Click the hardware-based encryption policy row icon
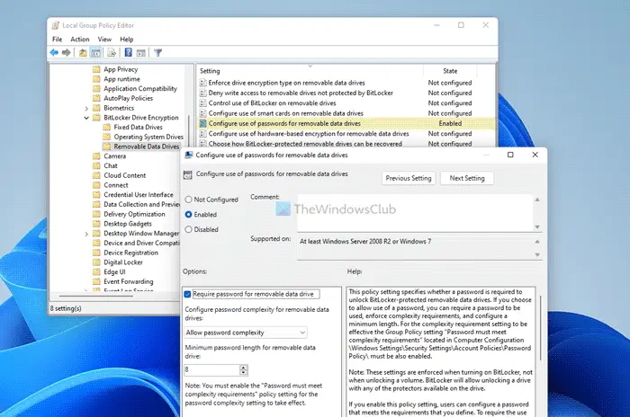The width and height of the screenshot is (630, 417). (x=202, y=134)
